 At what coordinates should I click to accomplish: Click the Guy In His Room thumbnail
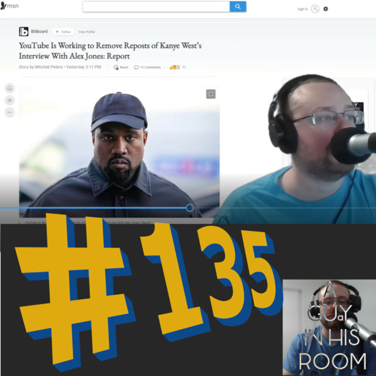point(329,327)
